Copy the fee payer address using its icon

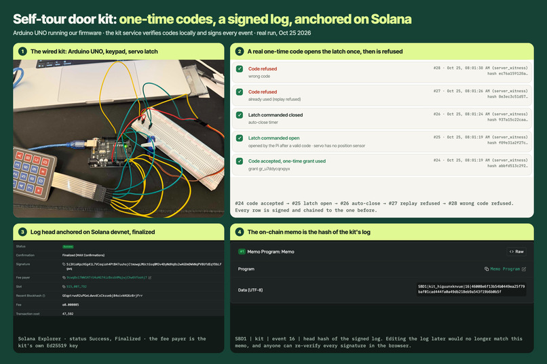(64, 278)
